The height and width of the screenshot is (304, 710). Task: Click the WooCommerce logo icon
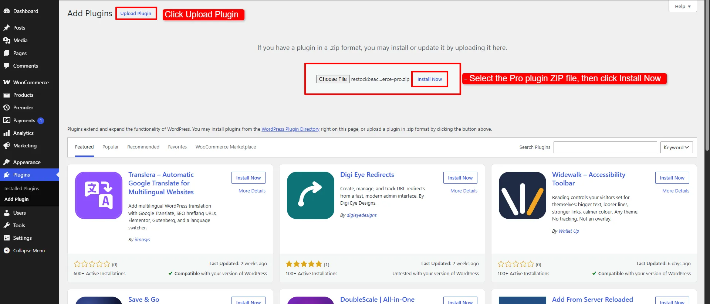7,82
